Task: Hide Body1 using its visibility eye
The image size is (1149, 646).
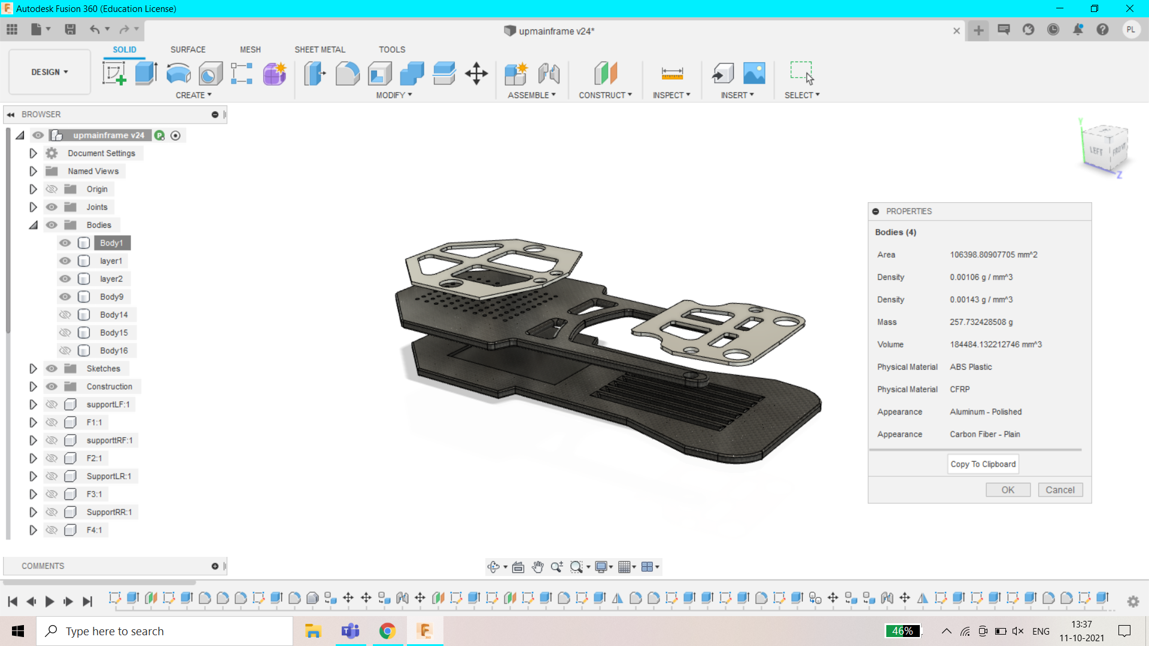Action: (x=65, y=243)
